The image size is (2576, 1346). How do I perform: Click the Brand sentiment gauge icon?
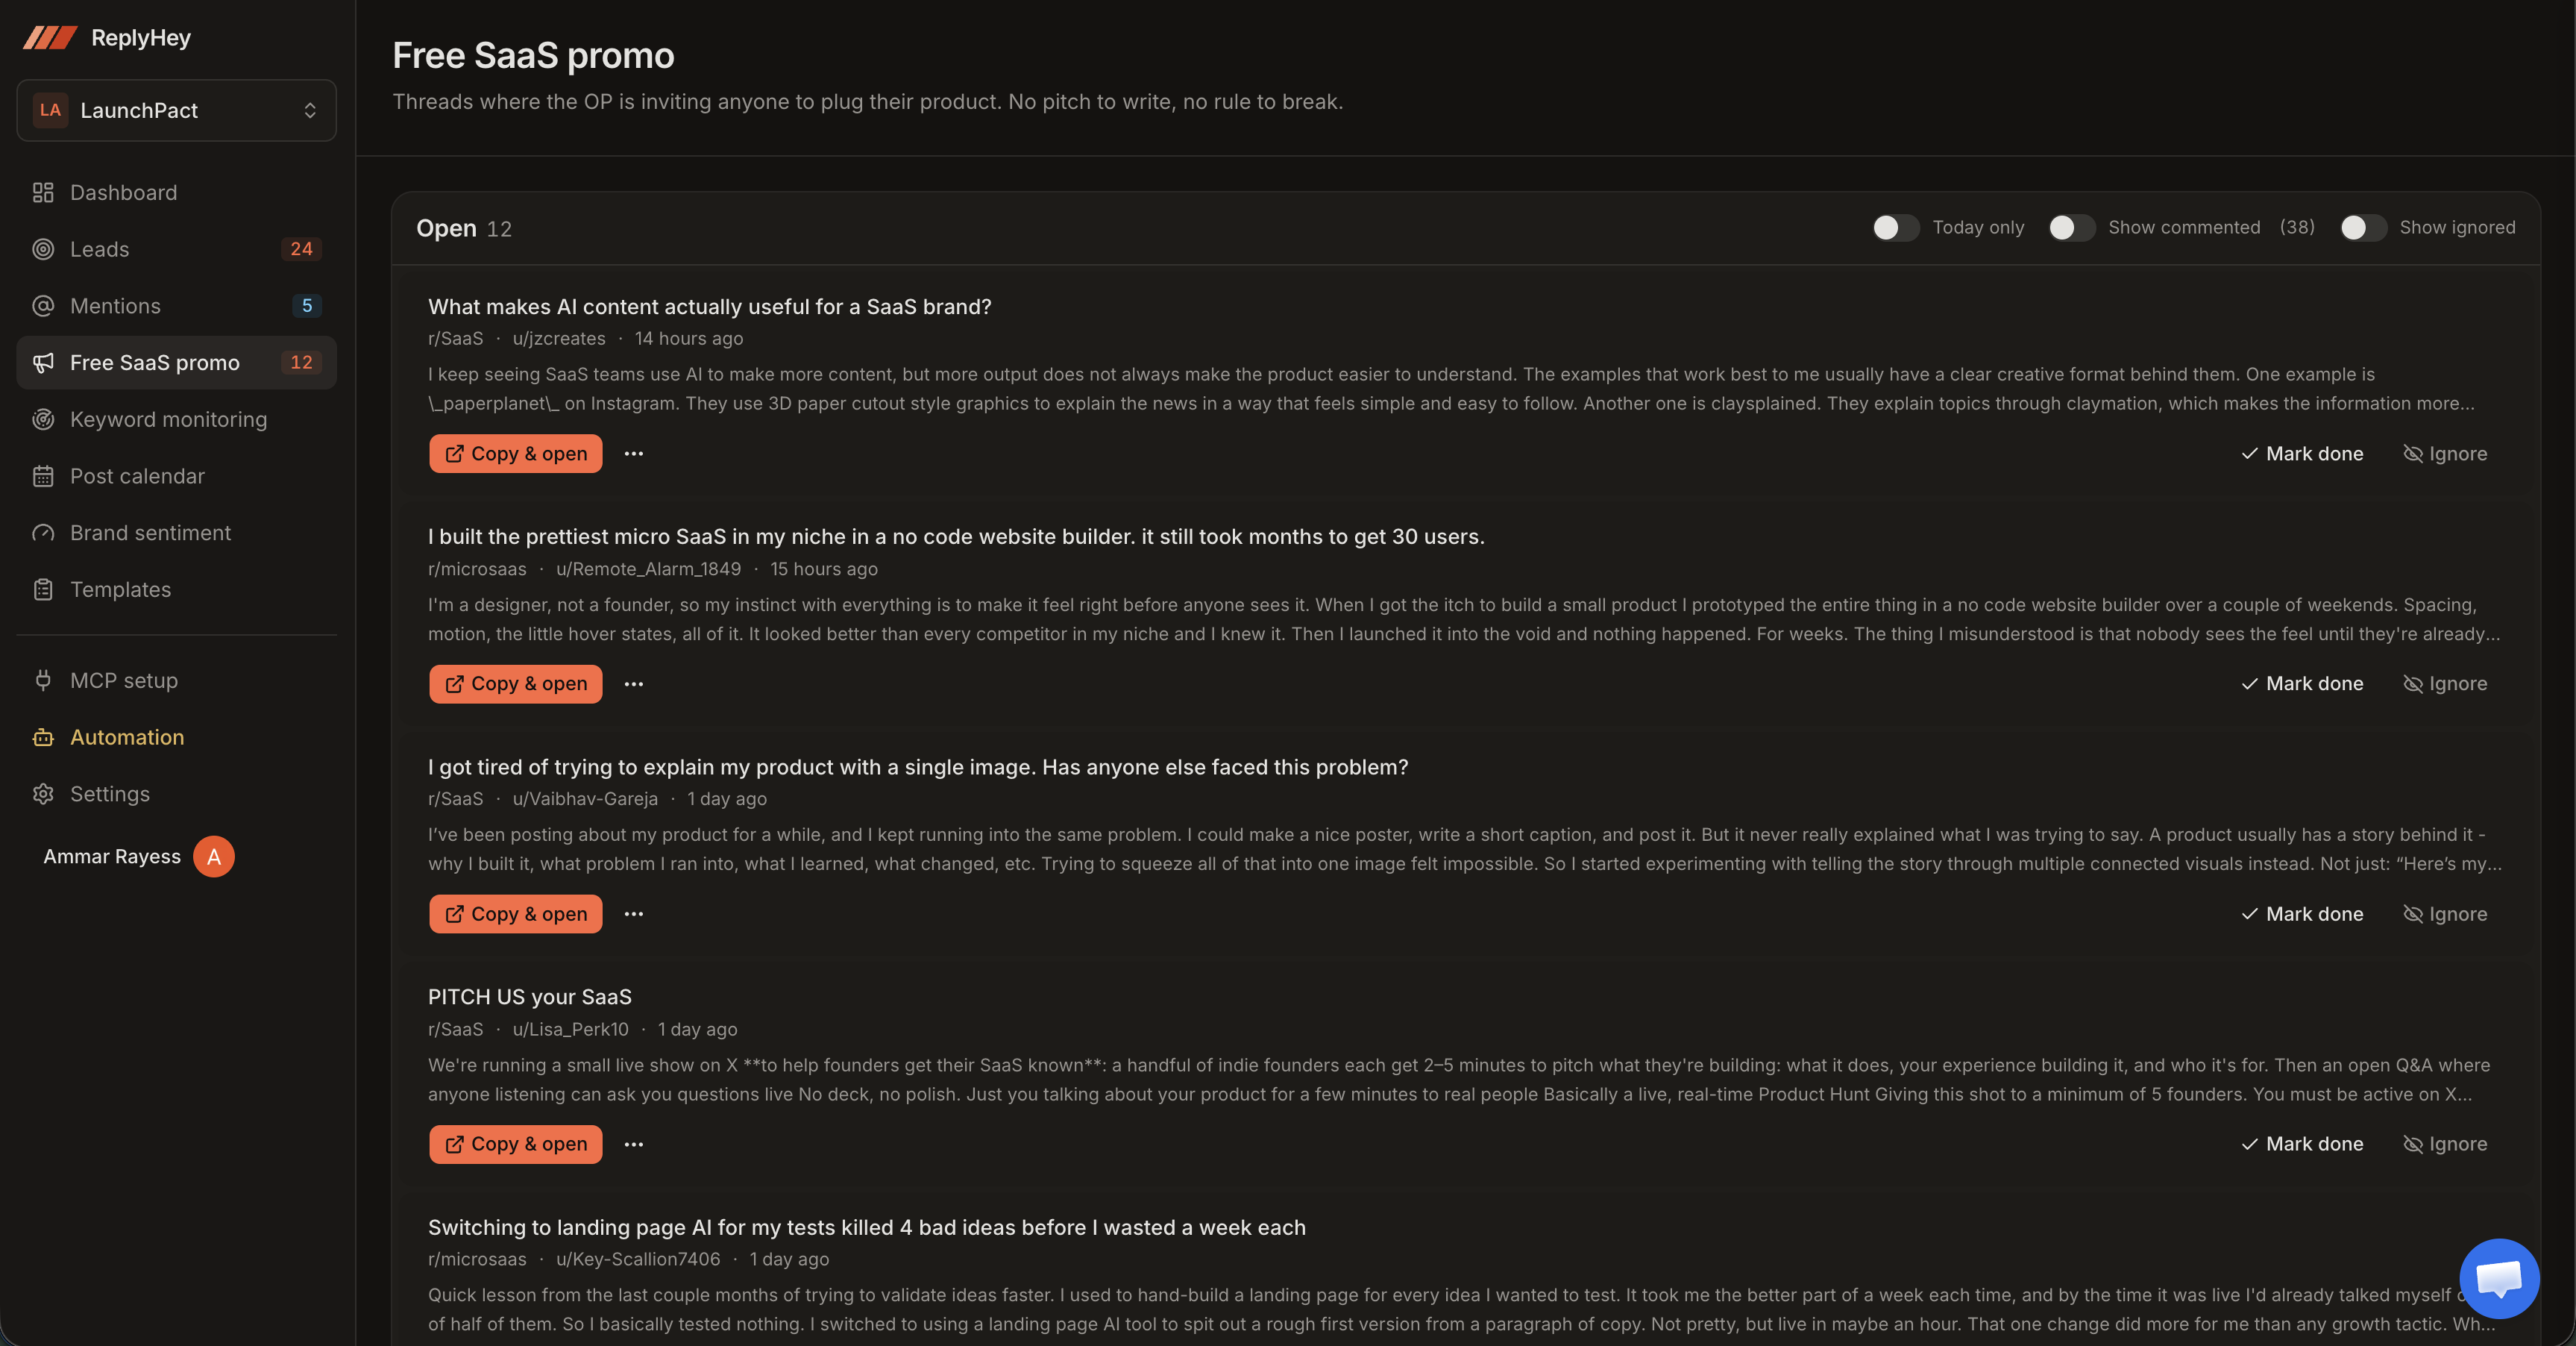pos(43,533)
